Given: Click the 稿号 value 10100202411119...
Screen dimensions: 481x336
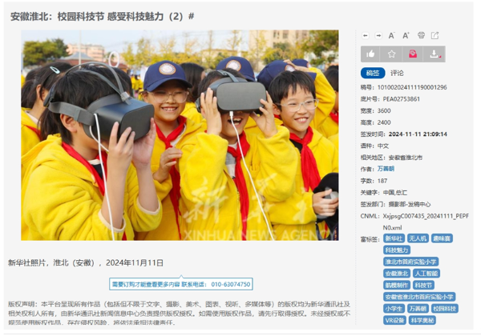Looking at the screenshot, I should tap(412, 87).
